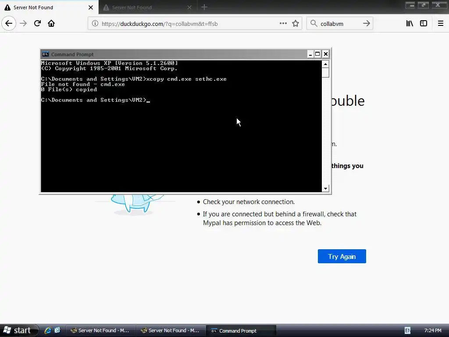Switch to the first Server Not Found tab
Image resolution: width=449 pixels, height=337 pixels.
(x=49, y=7)
